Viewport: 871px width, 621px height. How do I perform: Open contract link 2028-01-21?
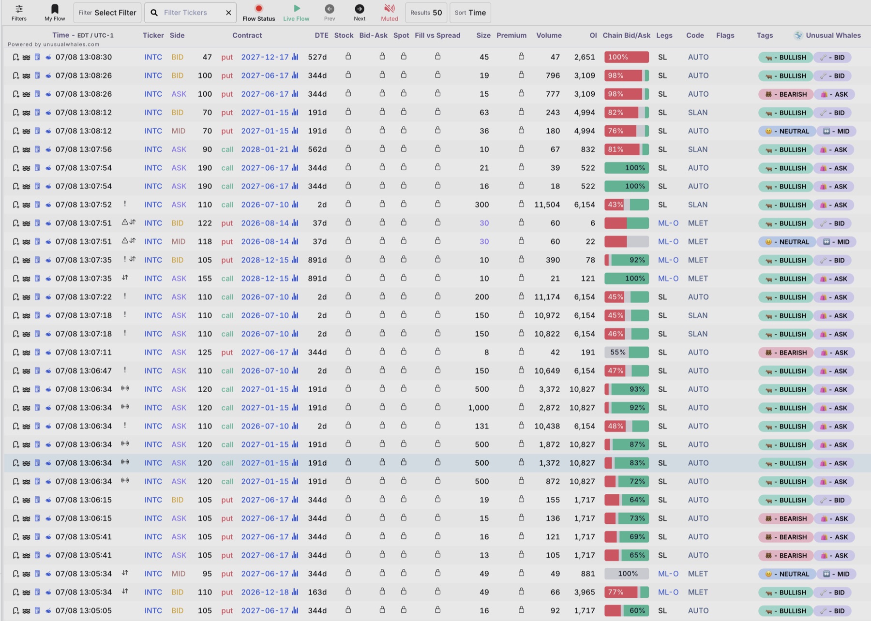tap(265, 149)
